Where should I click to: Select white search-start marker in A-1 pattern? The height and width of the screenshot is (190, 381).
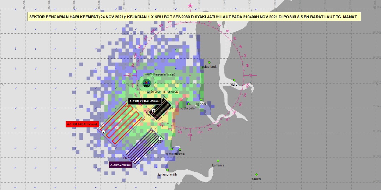pyautogui.click(x=103, y=132)
